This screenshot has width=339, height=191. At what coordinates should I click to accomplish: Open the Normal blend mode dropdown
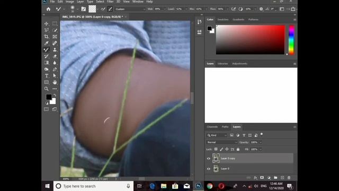click(222, 142)
